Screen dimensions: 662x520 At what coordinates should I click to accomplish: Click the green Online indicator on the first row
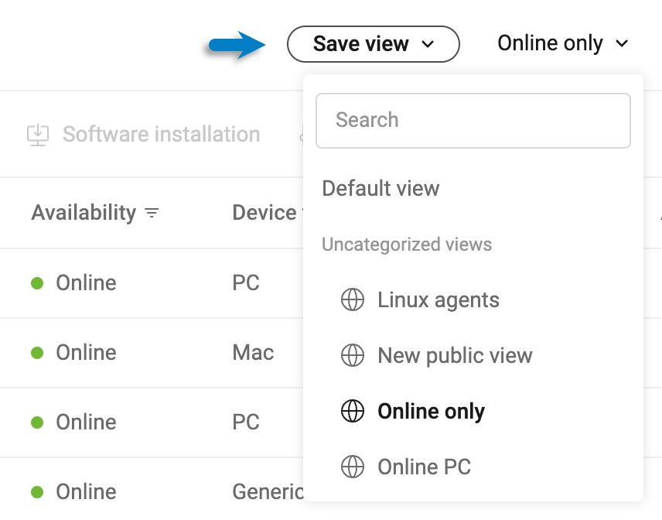pos(36,282)
